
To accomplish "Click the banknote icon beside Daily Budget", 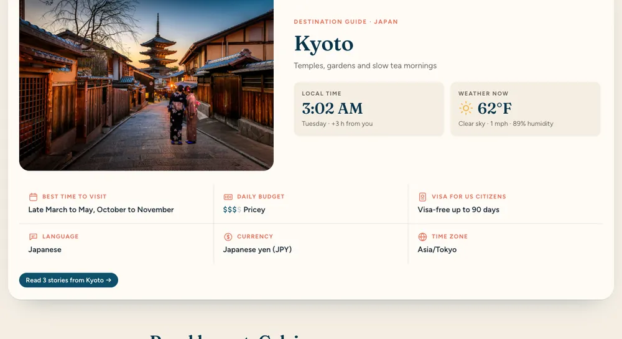I will (x=228, y=197).
